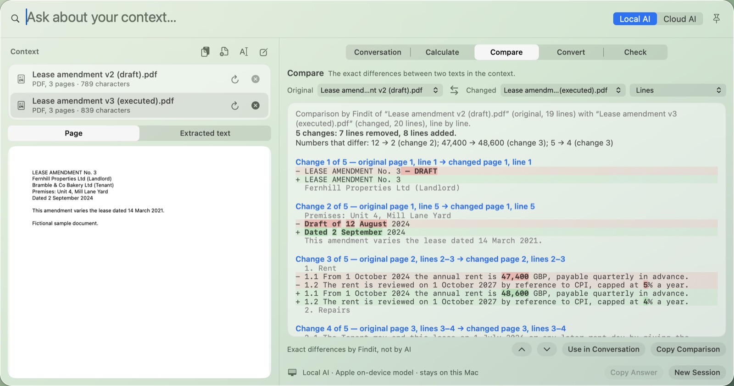The width and height of the screenshot is (734, 386).
Task: Open the Conversation tab
Action: point(378,52)
